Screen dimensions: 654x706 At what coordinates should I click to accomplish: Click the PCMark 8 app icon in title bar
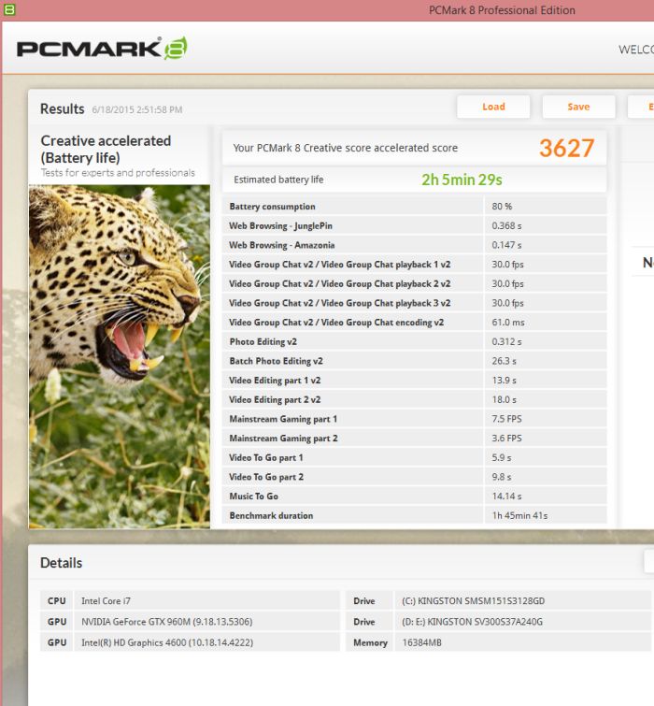pyautogui.click(x=9, y=9)
